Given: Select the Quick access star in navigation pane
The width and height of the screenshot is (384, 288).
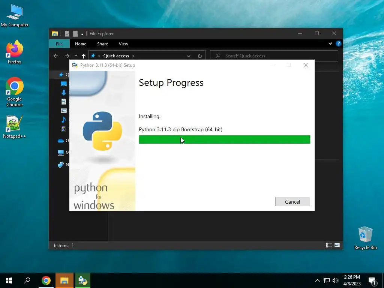Looking at the screenshot, I should pyautogui.click(x=61, y=75).
